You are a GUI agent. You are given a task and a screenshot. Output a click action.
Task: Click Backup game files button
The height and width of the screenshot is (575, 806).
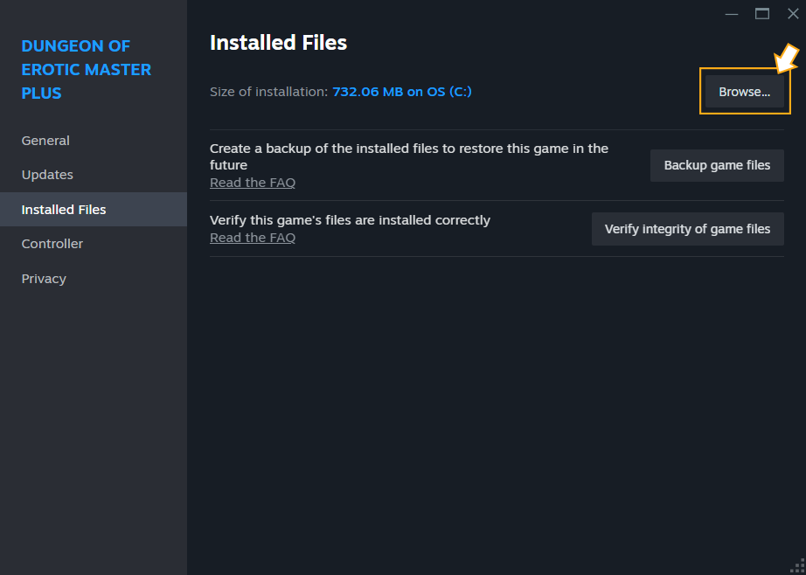717,165
